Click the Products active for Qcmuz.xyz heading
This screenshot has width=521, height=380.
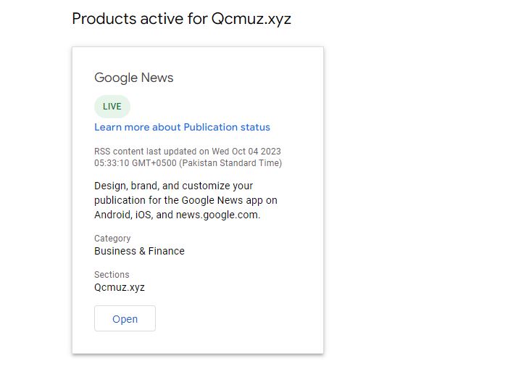[x=181, y=19]
